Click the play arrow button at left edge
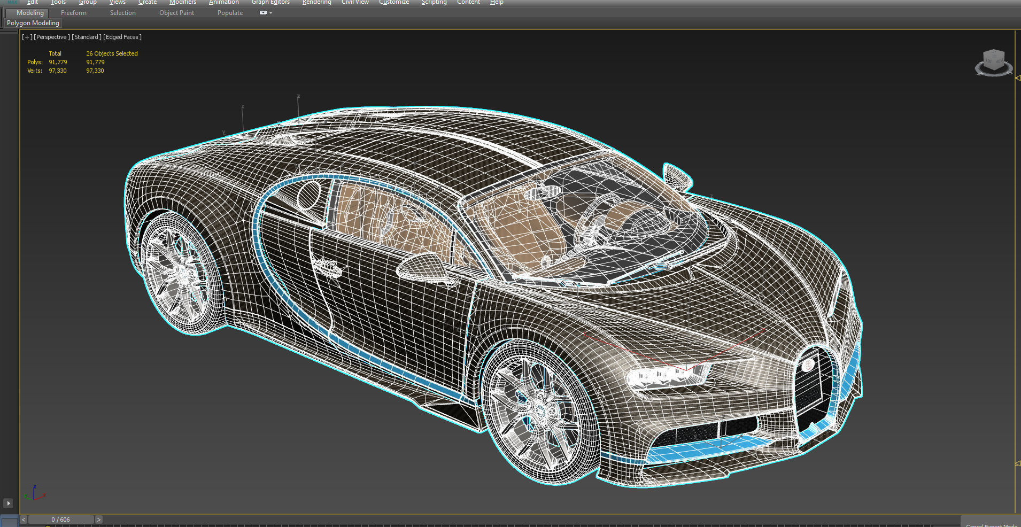The width and height of the screenshot is (1021, 527). tap(9, 503)
